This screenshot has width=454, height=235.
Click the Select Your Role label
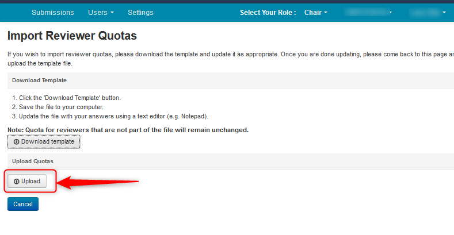point(268,12)
